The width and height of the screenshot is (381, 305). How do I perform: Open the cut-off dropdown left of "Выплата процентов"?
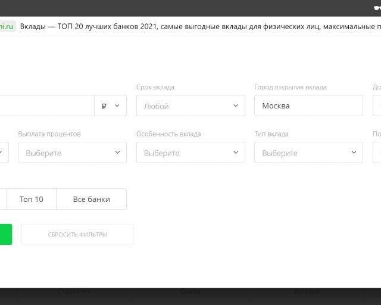click(3, 152)
